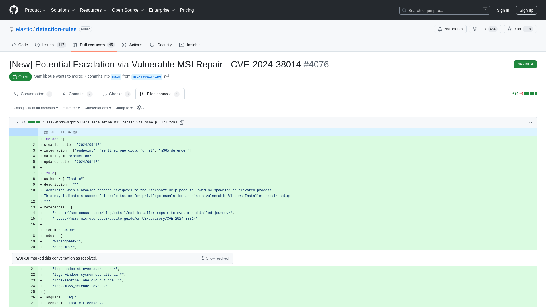Open the Security tab

pyautogui.click(x=161, y=45)
